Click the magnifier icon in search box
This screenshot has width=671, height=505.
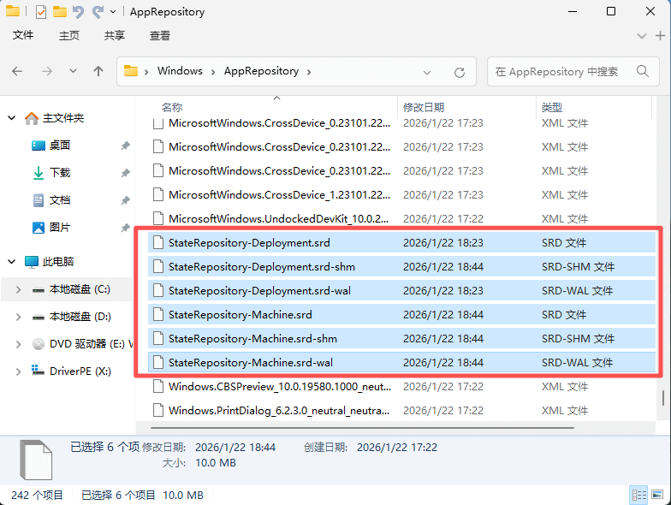click(637, 72)
